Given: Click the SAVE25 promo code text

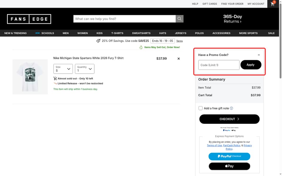Looking at the screenshot, I should pos(144,41).
